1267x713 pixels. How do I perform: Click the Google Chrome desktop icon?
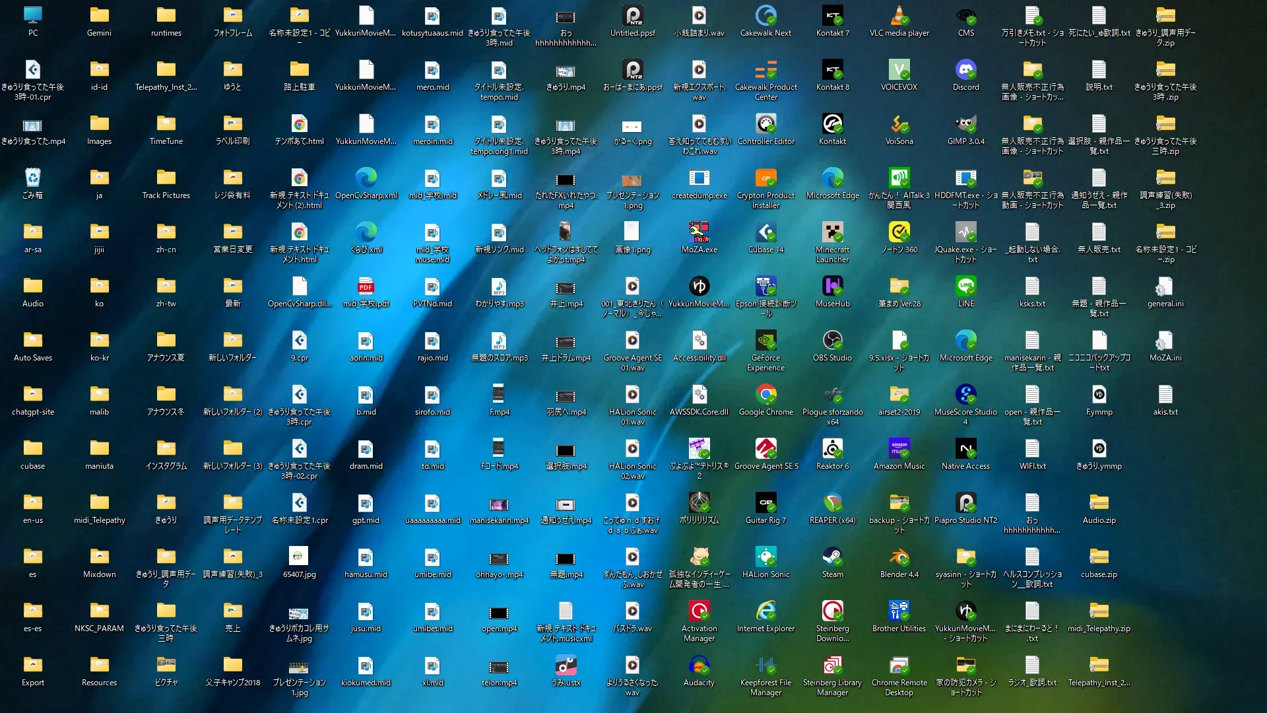765,395
